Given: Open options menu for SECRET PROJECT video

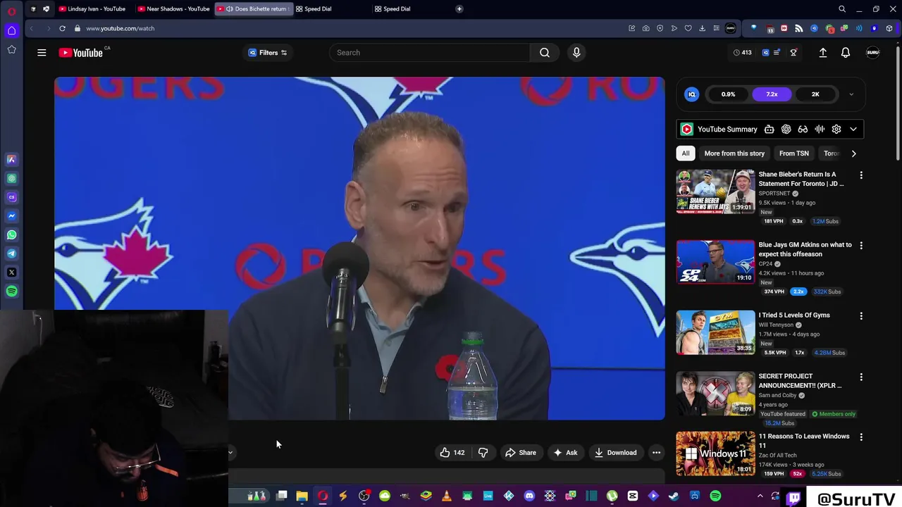Looking at the screenshot, I should (x=861, y=377).
